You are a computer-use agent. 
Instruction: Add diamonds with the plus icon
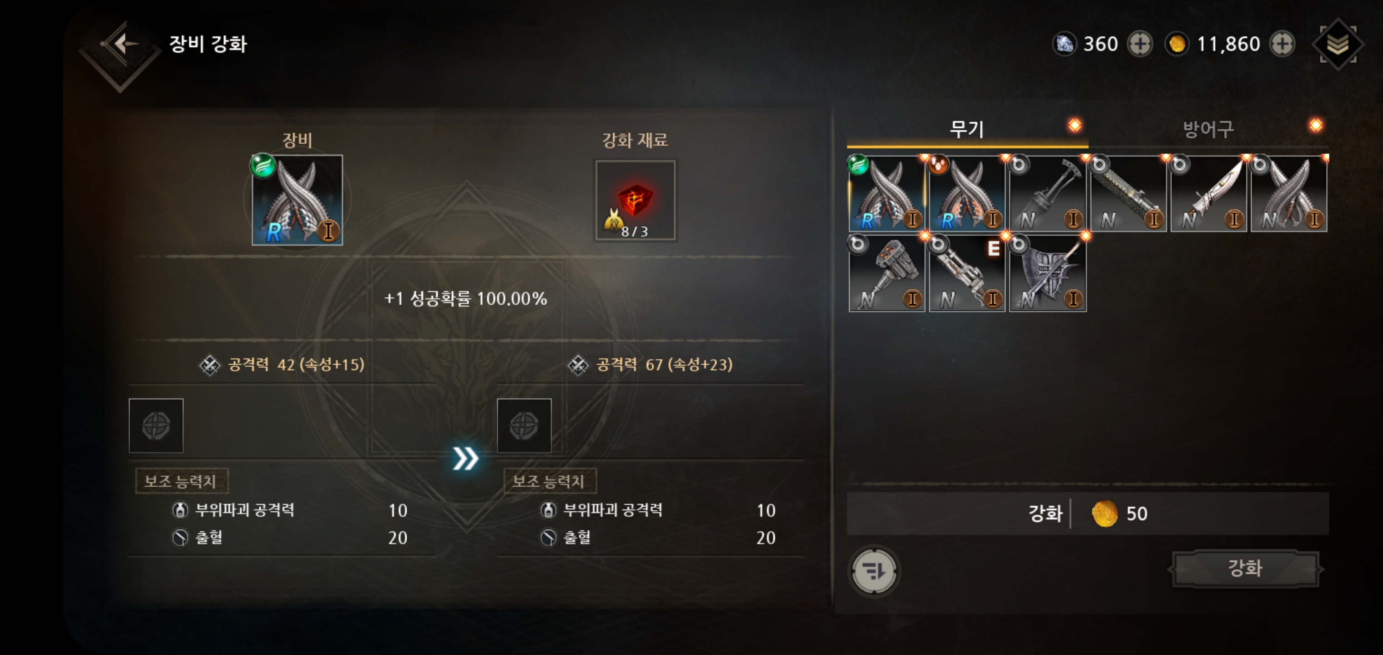point(1139,44)
